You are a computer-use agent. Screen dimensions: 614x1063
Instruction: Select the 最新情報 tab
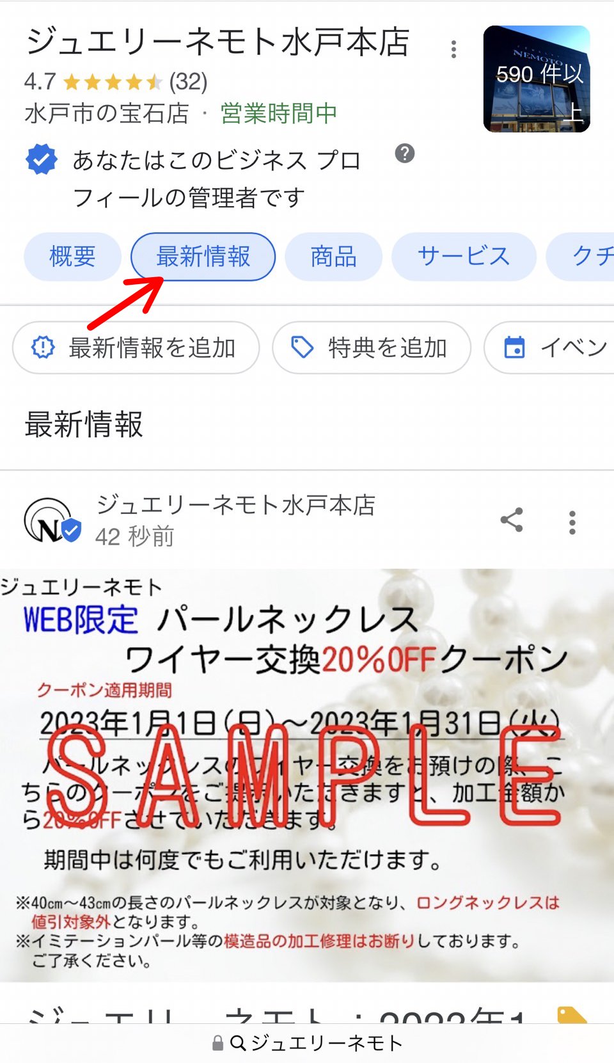[203, 257]
